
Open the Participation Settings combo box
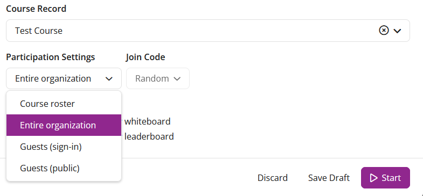point(64,78)
